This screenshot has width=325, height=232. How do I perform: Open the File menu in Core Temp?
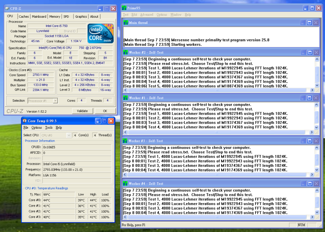point(26,127)
